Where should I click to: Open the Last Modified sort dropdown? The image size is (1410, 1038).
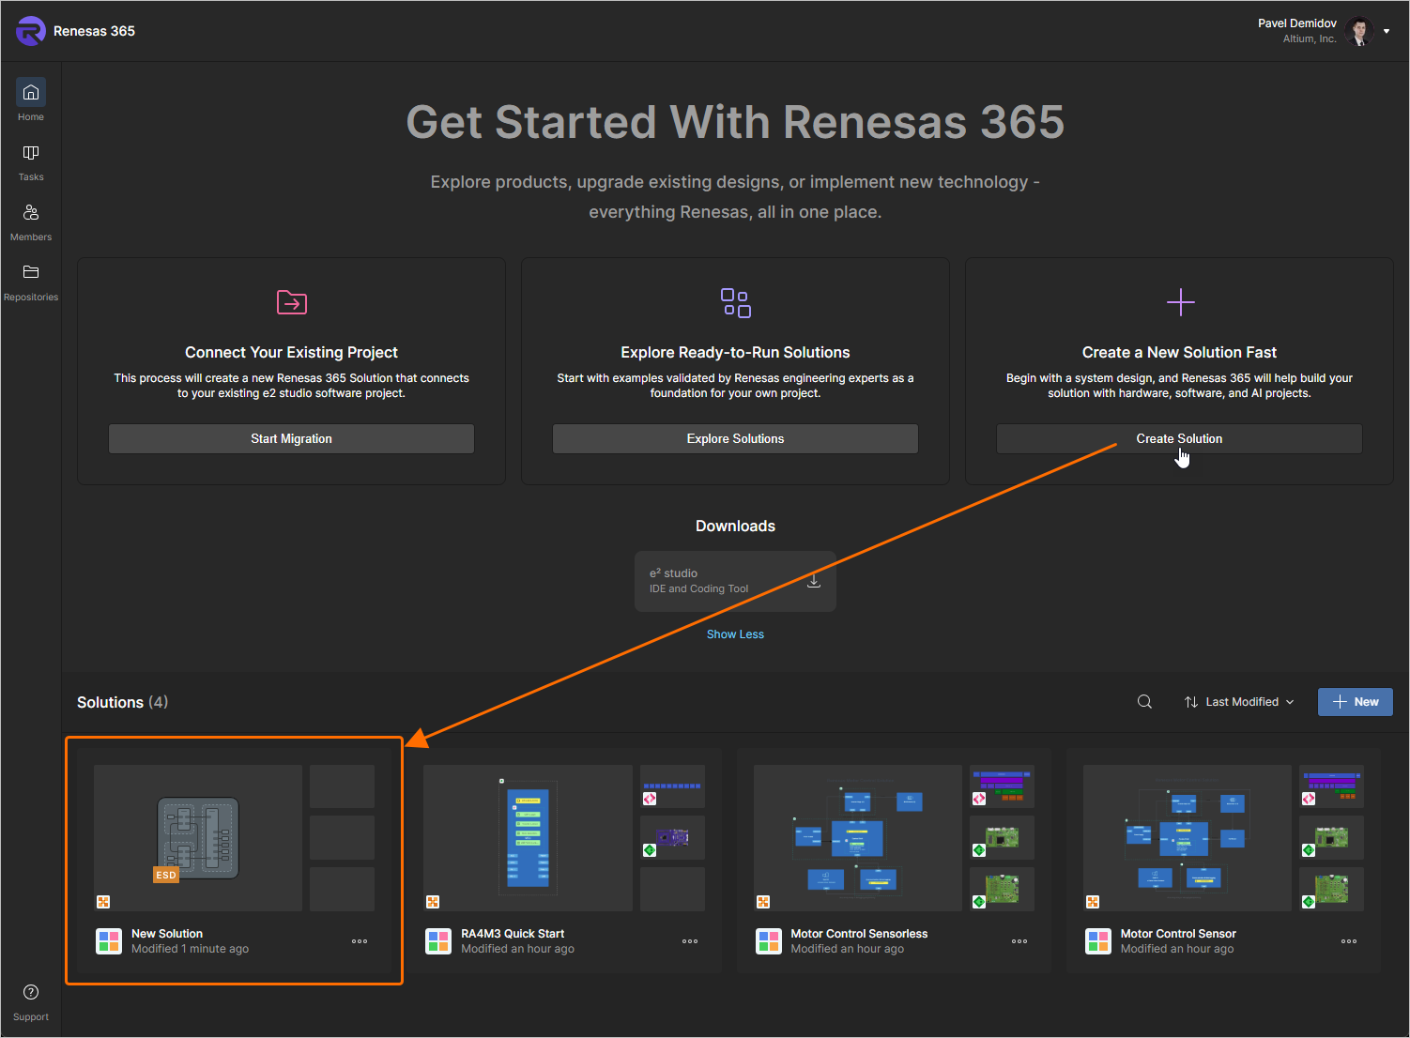[1239, 702]
